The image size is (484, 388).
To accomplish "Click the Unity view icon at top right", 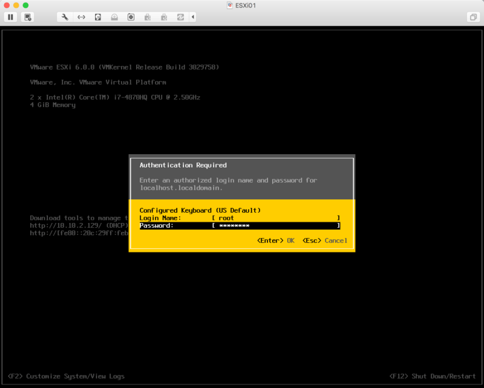I will [x=473, y=17].
